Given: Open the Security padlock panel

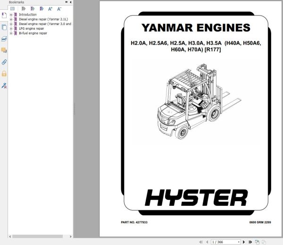Looking at the screenshot, I should pos(4,73).
